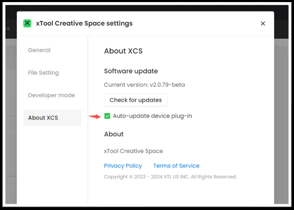This screenshot has height=210, width=294.
Task: Click the Software update heading
Action: (x=131, y=71)
